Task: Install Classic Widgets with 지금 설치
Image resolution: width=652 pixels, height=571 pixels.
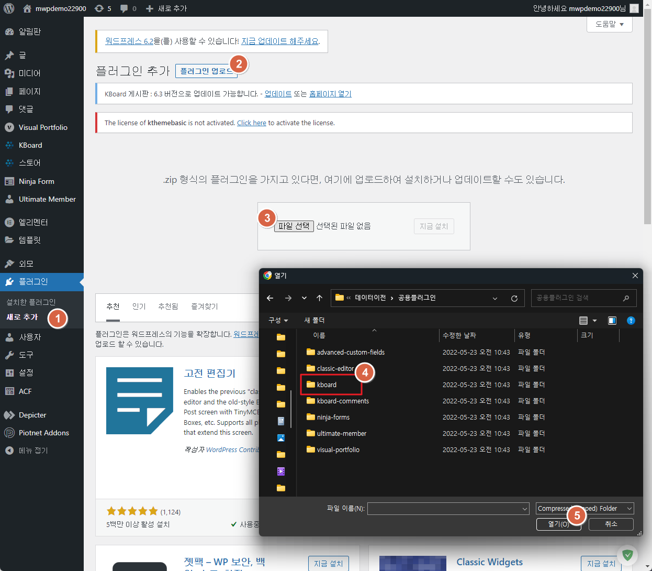Action: (601, 564)
